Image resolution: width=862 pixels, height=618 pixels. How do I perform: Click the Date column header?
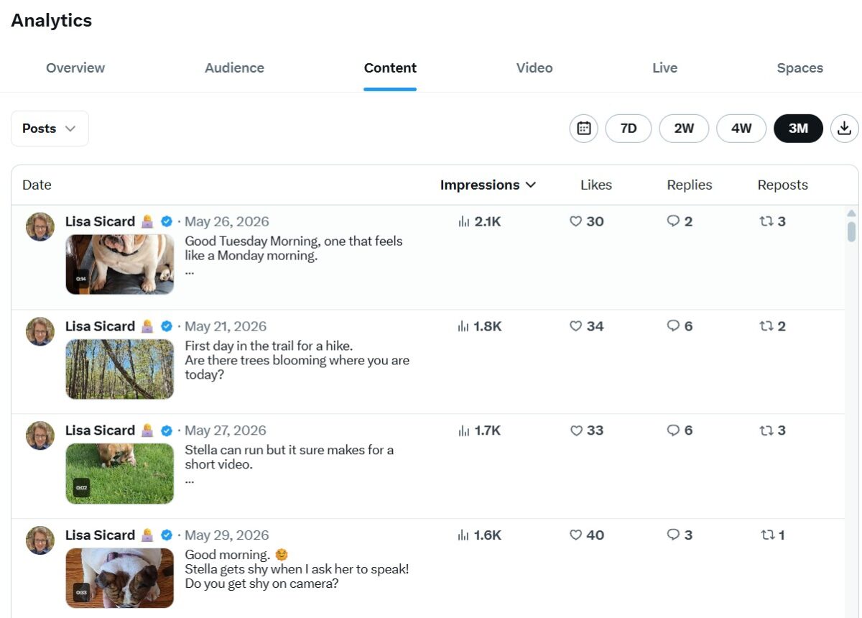(x=37, y=185)
